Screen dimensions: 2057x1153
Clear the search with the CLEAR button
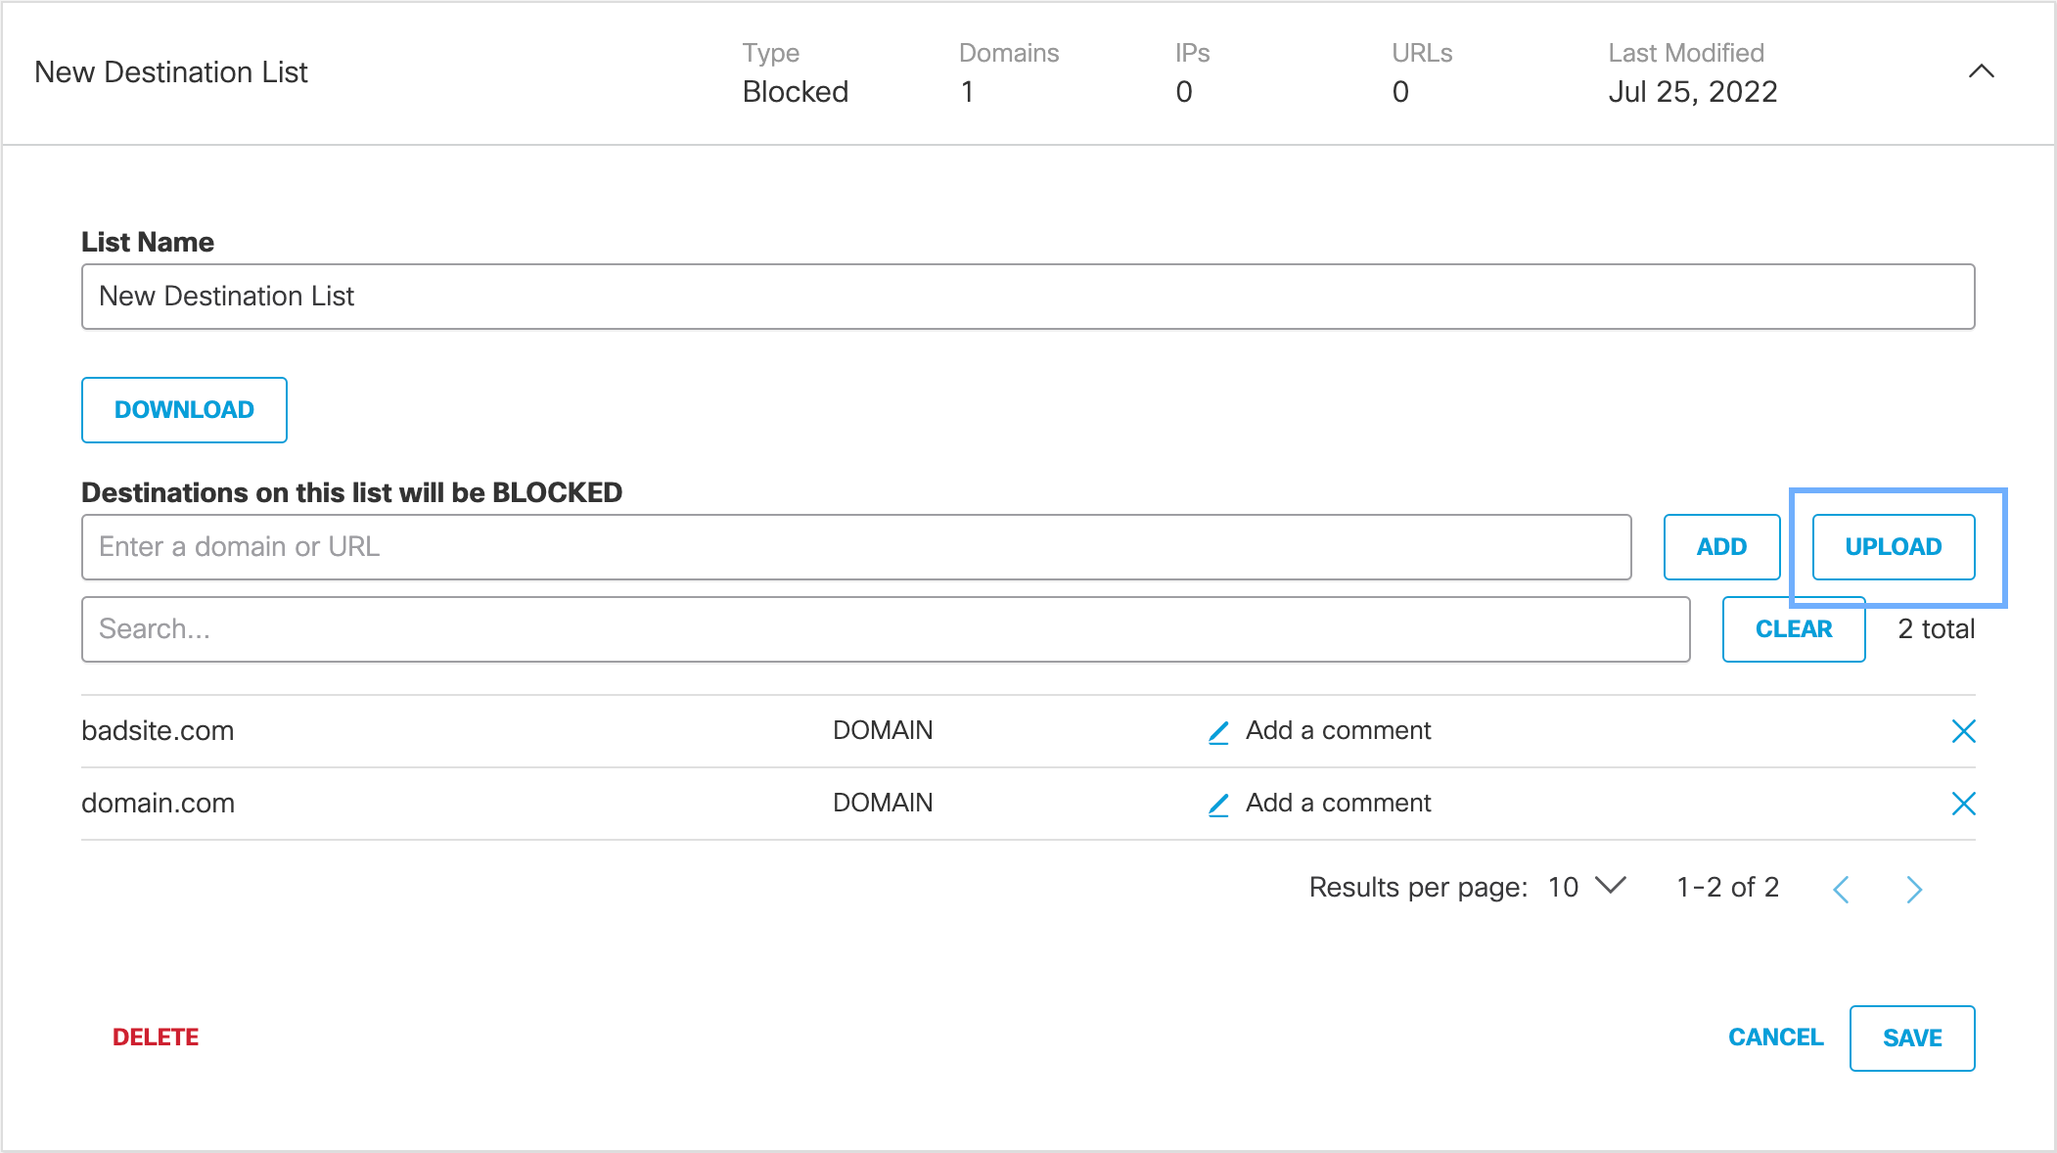coord(1793,629)
